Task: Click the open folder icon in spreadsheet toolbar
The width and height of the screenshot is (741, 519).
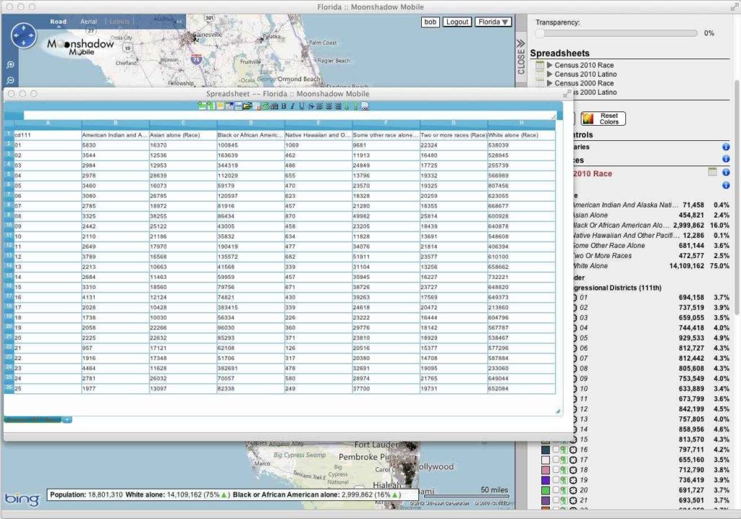Action: coord(247,106)
